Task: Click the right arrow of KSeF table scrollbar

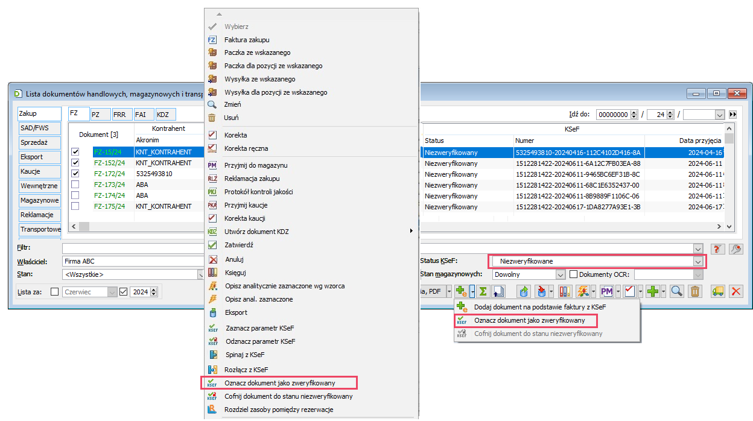Action: (719, 227)
